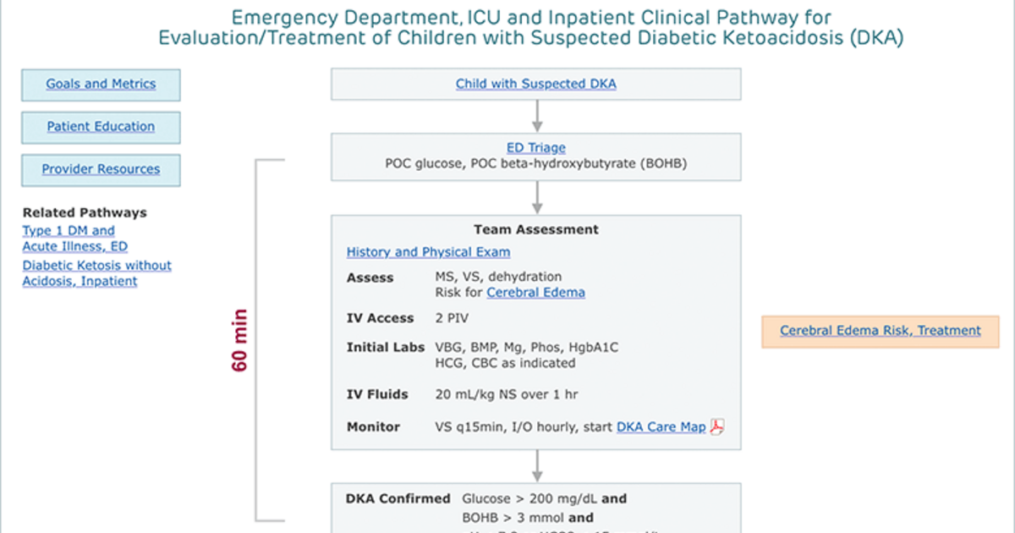Open the Provider Resources box
This screenshot has width=1015, height=533.
[101, 169]
